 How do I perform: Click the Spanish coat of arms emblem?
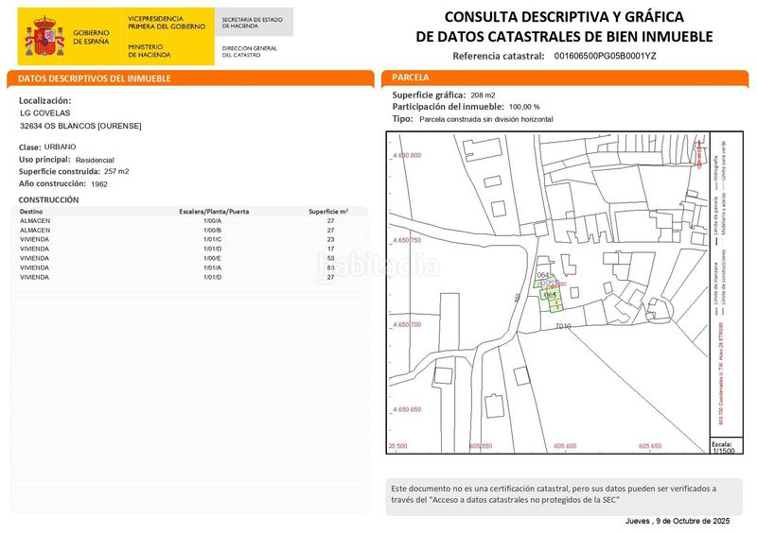pyautogui.click(x=44, y=37)
